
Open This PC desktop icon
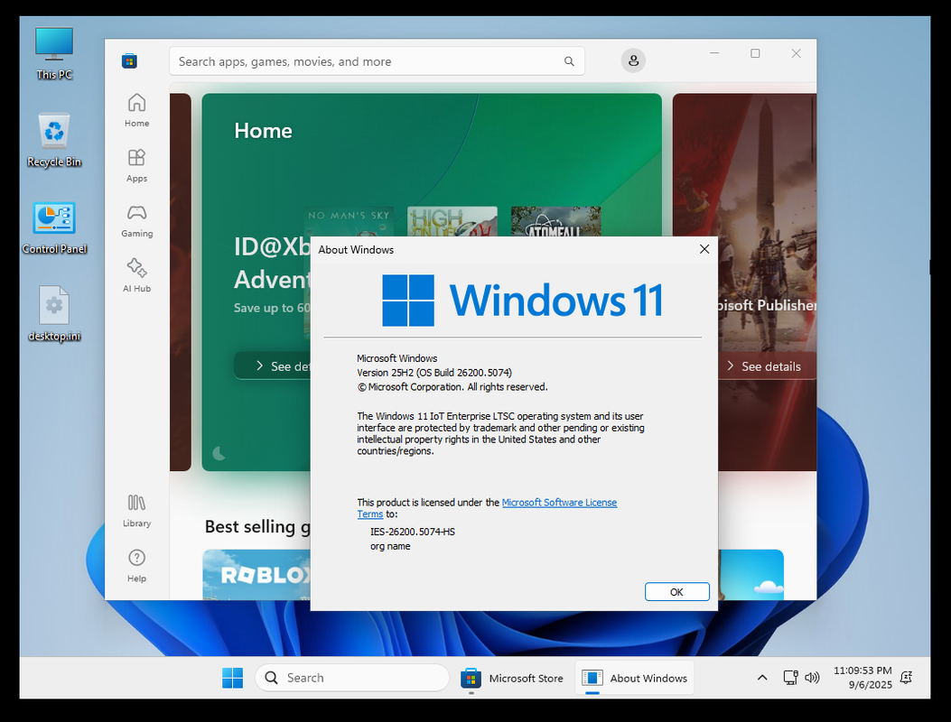[54, 53]
